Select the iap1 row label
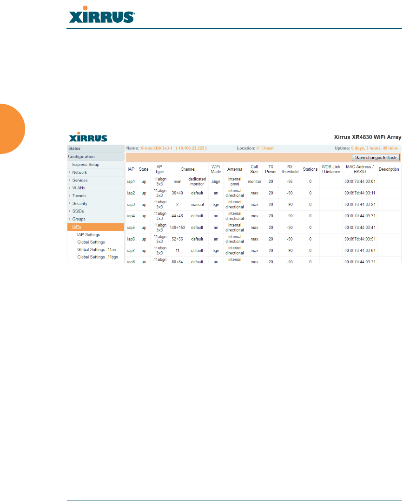Screen dimensions: 403x501 (x=131, y=181)
